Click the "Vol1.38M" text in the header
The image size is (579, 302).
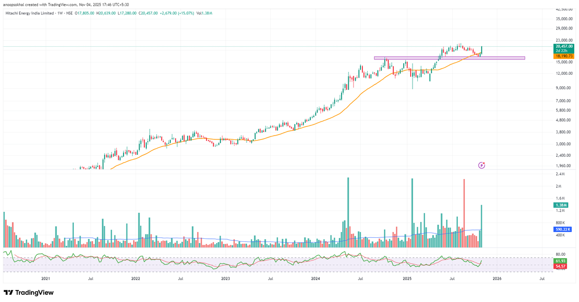point(203,13)
